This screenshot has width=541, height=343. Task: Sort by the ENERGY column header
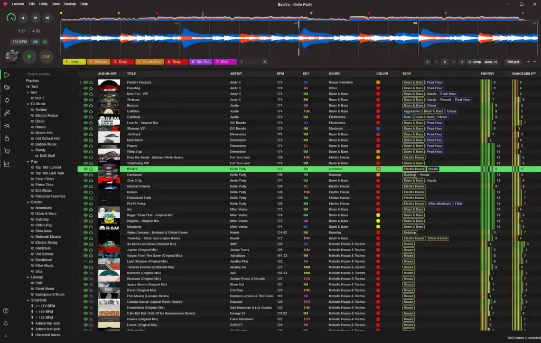(487, 73)
